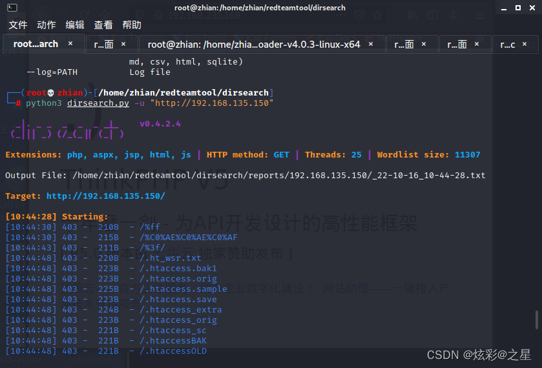542x368 pixels.
Task: Click the /.htaccess_orig result path
Action: 178,320
